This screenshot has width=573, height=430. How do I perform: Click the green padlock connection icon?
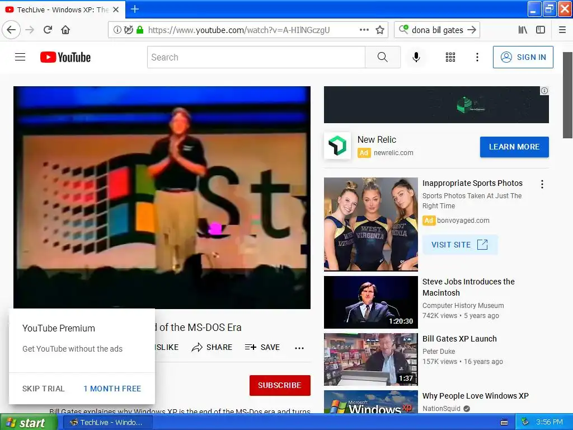pos(139,30)
